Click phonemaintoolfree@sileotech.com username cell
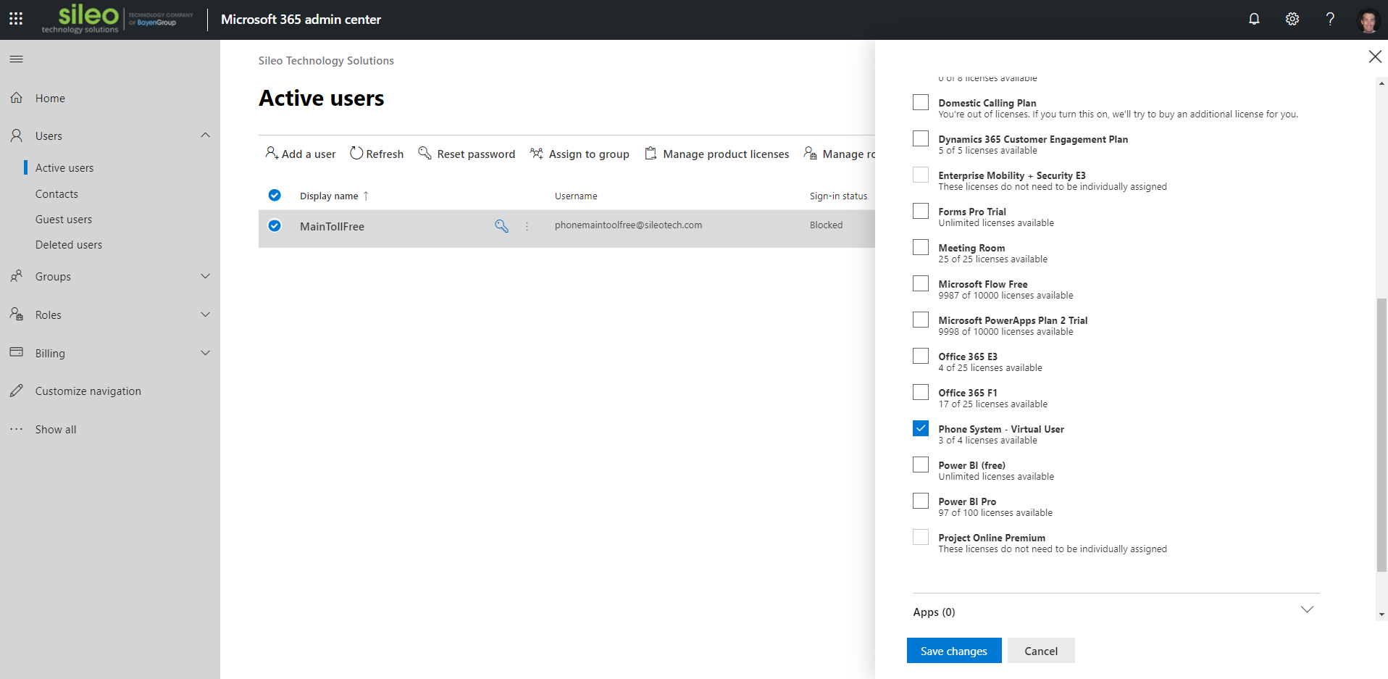 [x=628, y=225]
